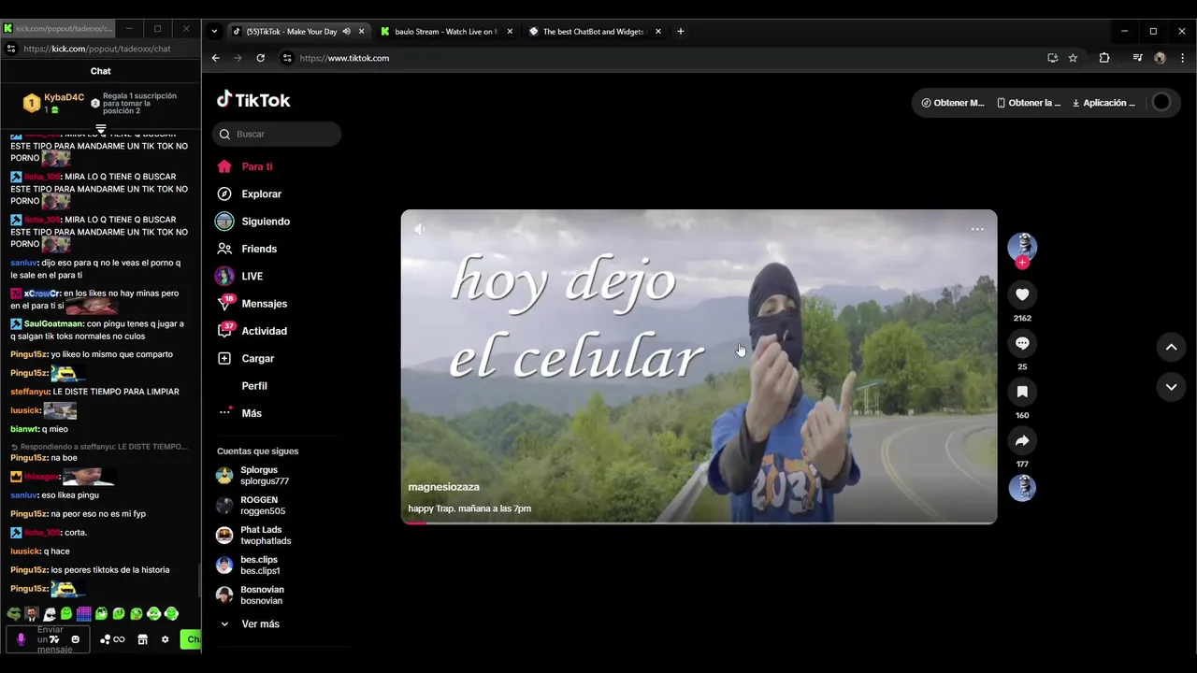Image resolution: width=1197 pixels, height=673 pixels.
Task: Expand the Más menu in sidebar
Action: 239,413
